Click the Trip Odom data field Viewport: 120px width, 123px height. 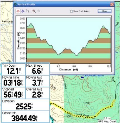point(13,69)
